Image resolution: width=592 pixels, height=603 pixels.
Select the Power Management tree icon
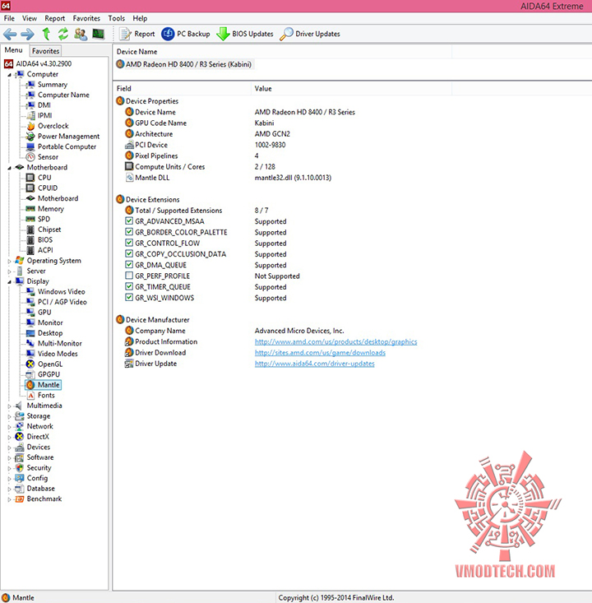click(30, 137)
